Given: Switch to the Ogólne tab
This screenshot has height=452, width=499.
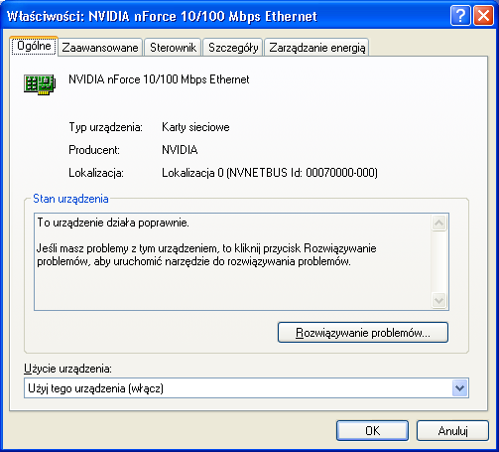Looking at the screenshot, I should pyautogui.click(x=34, y=46).
